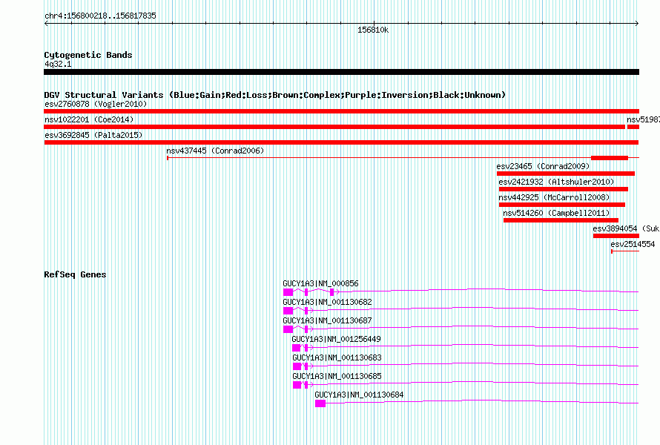660x445 pixels.
Task: Click nsv514260 (Campbell2011) variant label
Action: point(556,213)
